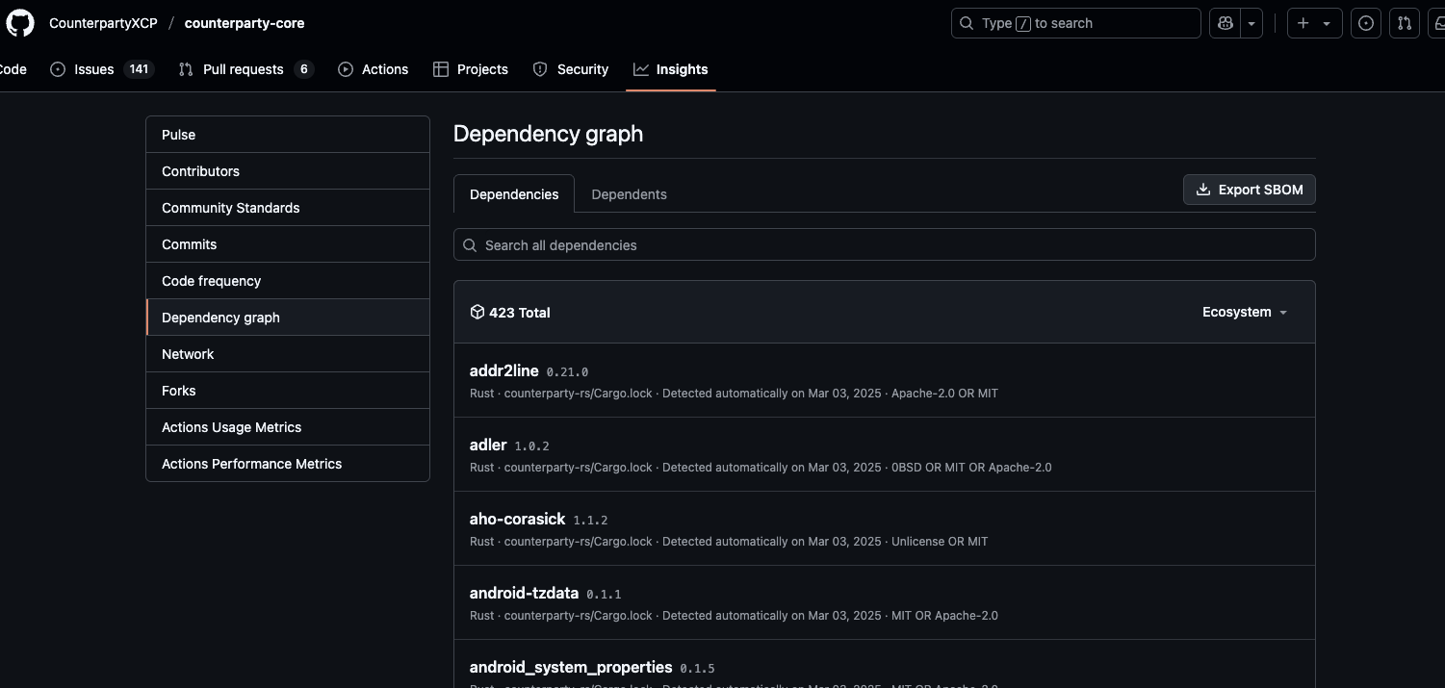Open the android_system_properties dependency link
1445x688 pixels.
click(x=571, y=667)
